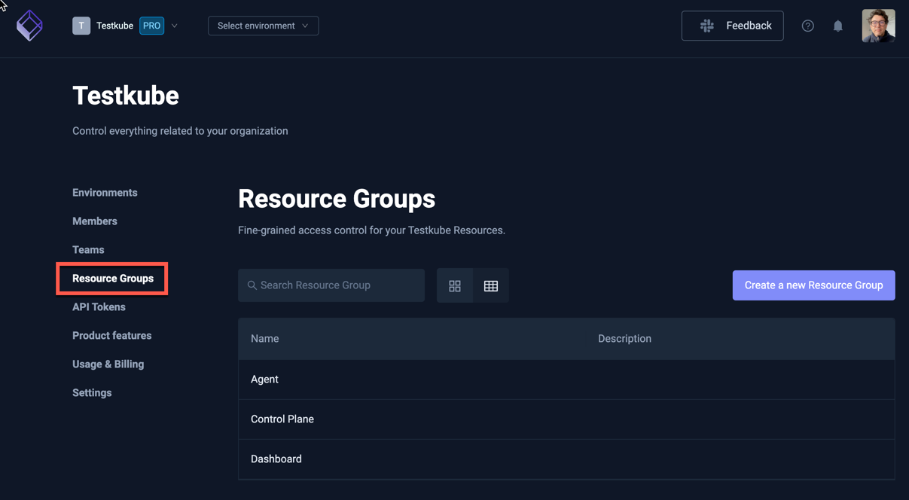Open the help question mark icon
909x500 pixels.
tap(807, 26)
